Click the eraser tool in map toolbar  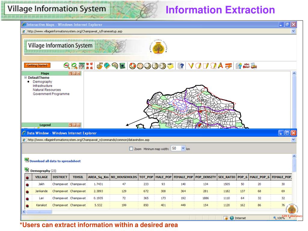coord(228,66)
